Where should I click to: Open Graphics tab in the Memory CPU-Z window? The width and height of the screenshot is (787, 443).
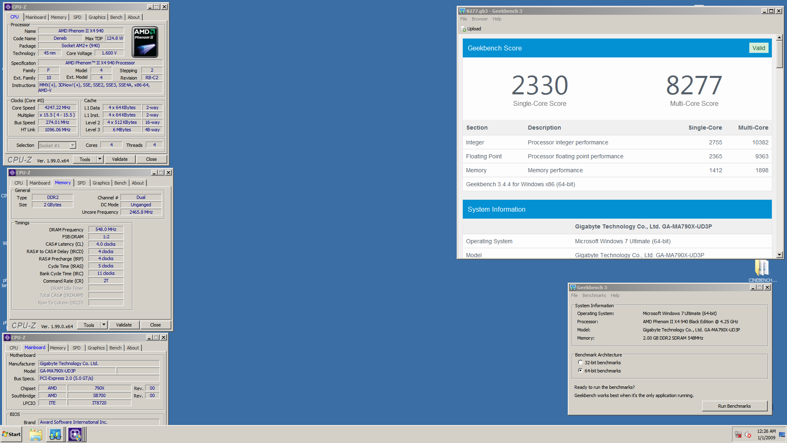pyautogui.click(x=101, y=183)
